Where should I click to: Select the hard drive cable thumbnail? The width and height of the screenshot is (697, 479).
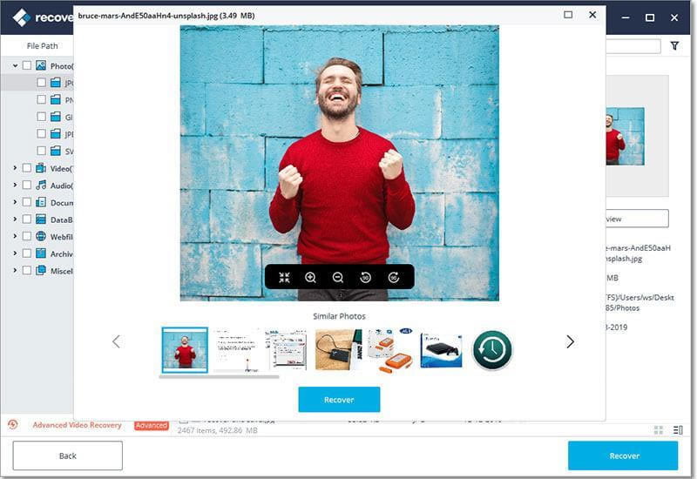pyautogui.click(x=335, y=349)
